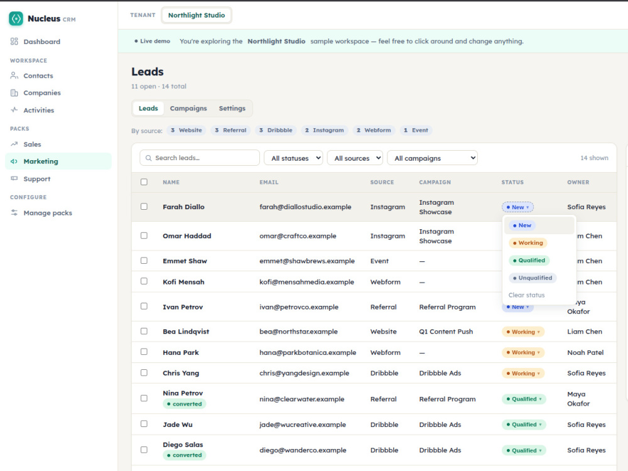This screenshot has height=471, width=628.
Task: Open Dashboard via its grid icon
Action: [x=14, y=41]
